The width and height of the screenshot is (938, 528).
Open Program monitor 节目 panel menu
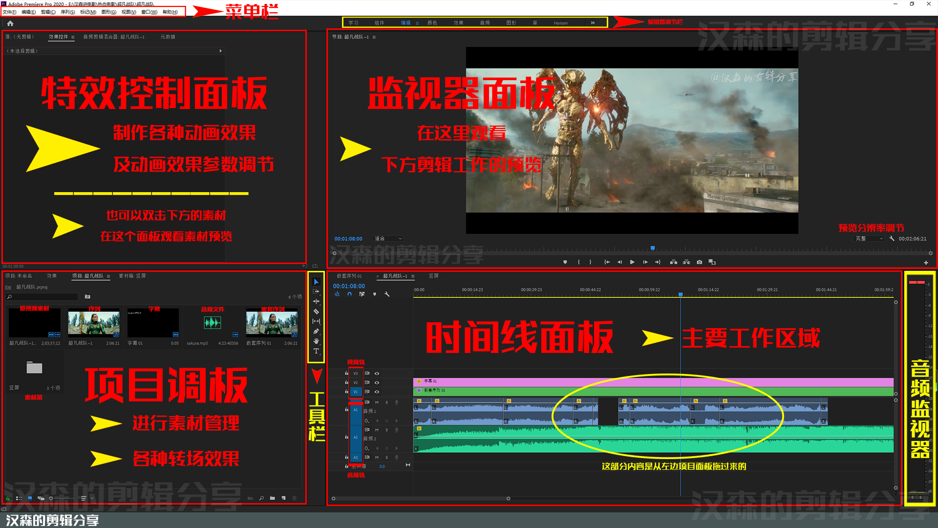coord(374,37)
